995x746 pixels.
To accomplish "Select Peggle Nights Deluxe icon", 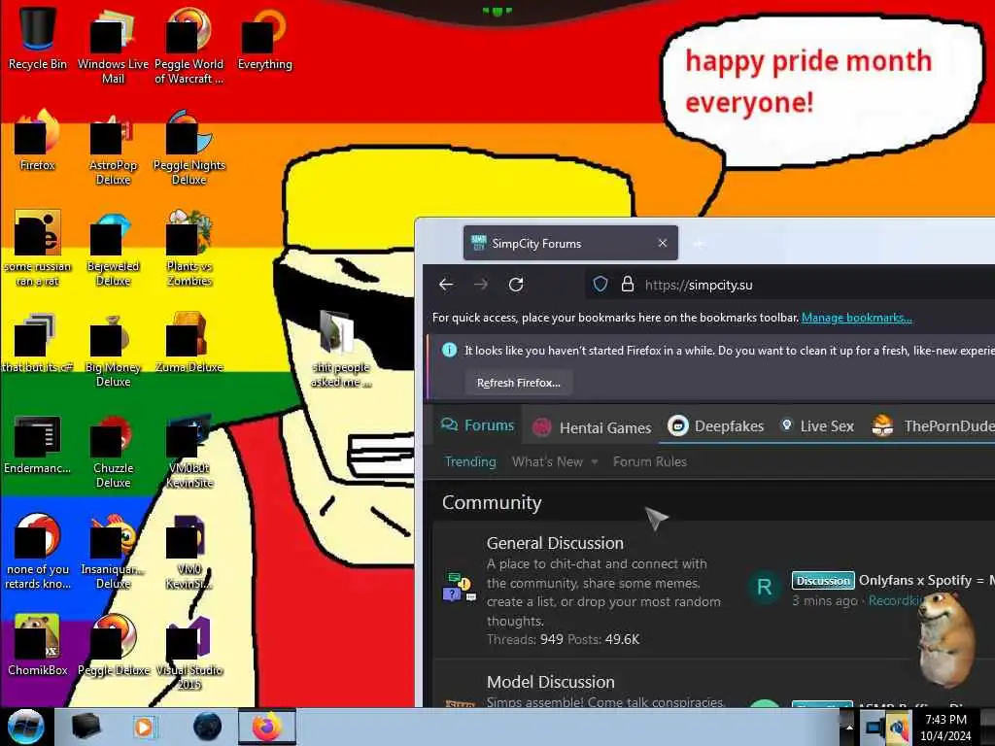I will click(x=189, y=148).
